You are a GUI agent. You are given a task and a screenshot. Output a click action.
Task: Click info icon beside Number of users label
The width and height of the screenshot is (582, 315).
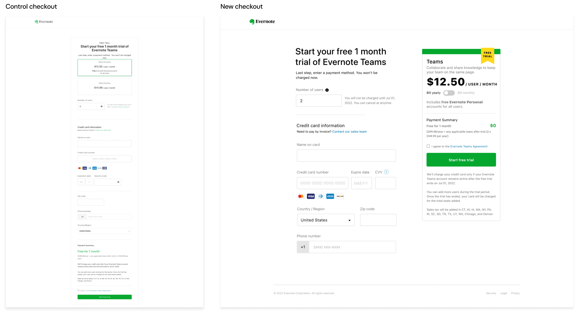(327, 90)
